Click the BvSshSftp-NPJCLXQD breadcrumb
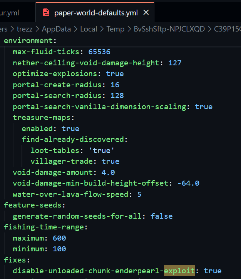 coord(169,29)
